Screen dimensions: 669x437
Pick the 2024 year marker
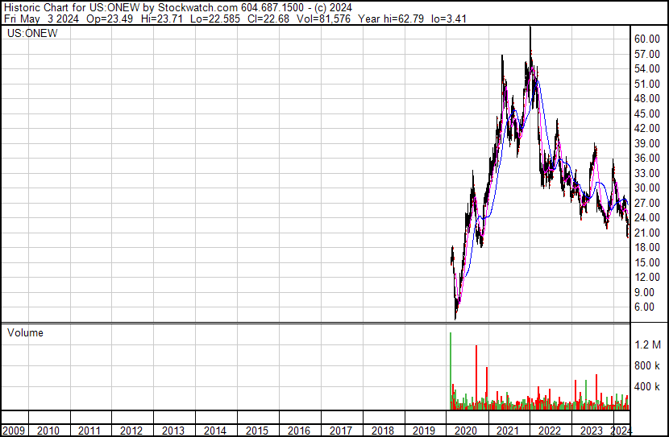[x=621, y=431]
